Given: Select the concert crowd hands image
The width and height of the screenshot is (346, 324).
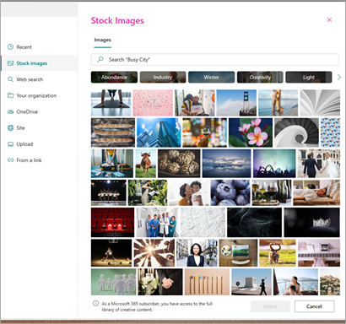Looking at the screenshot, I should [274, 164].
